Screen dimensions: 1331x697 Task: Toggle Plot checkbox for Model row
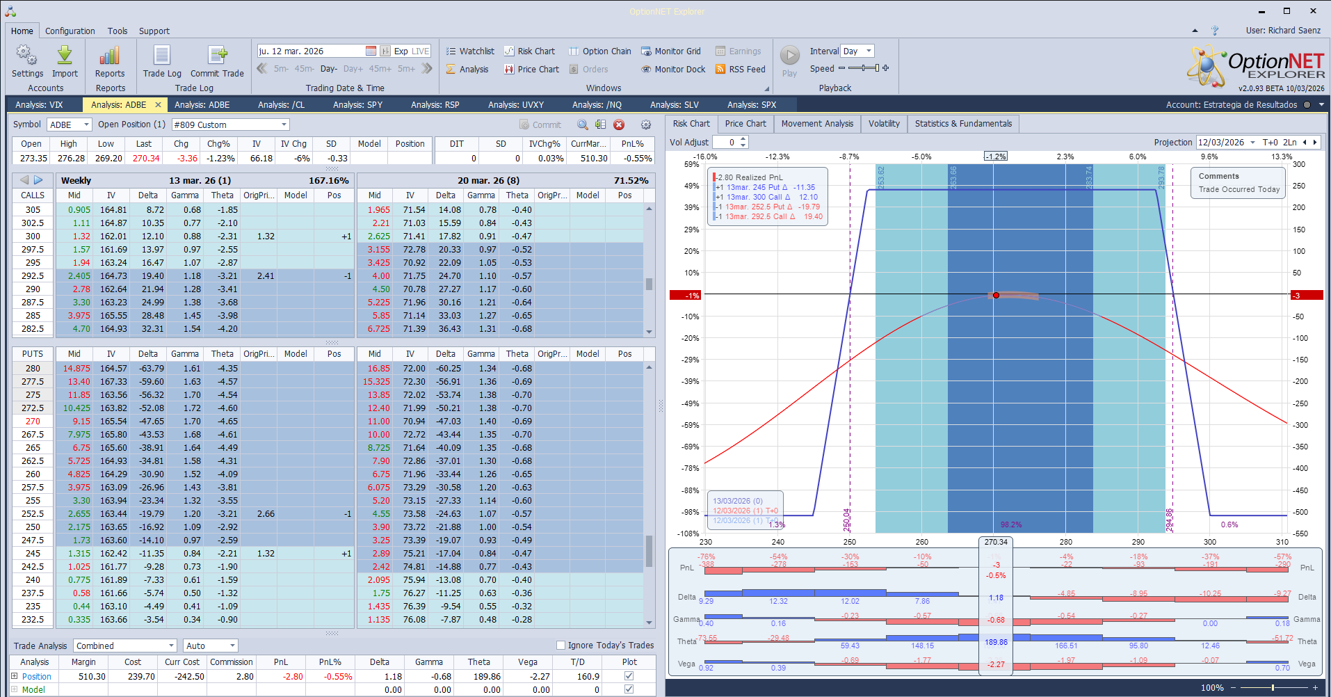tap(629, 689)
